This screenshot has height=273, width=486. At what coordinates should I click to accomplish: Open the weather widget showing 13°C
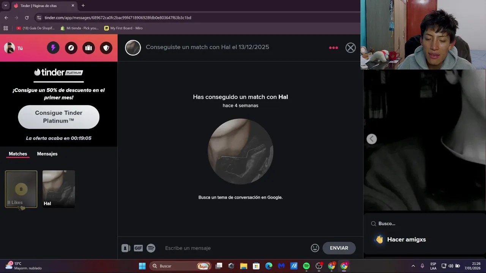(24, 266)
